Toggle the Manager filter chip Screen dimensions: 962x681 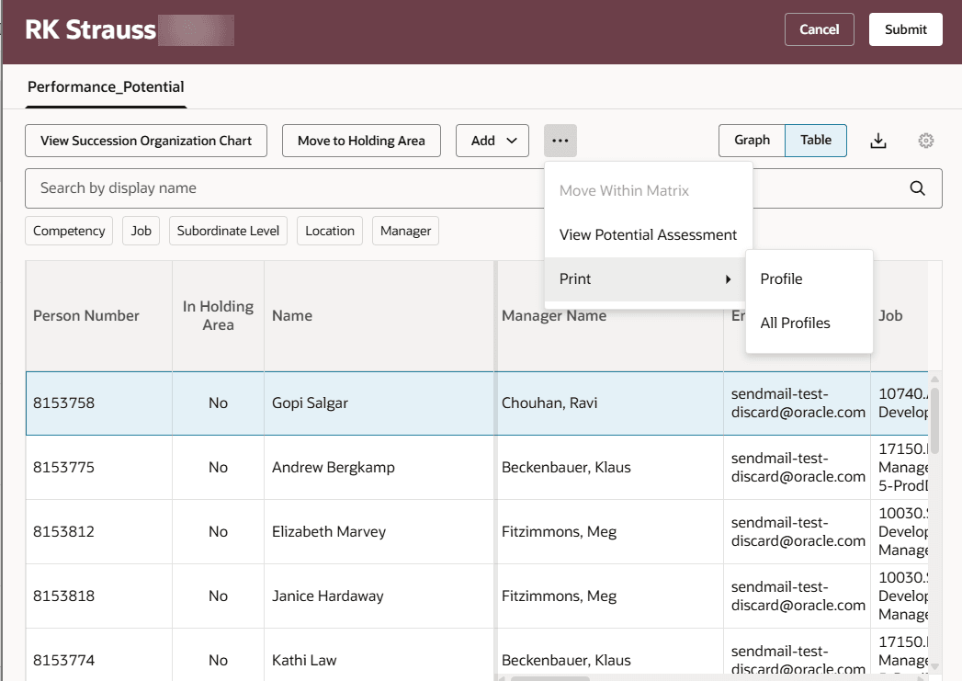click(405, 231)
